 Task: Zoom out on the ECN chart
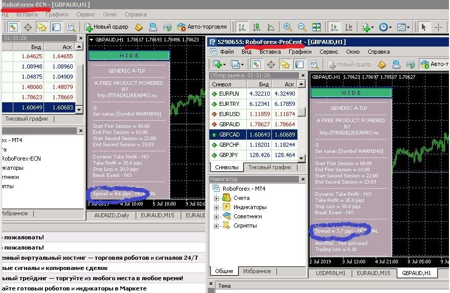point(302,27)
